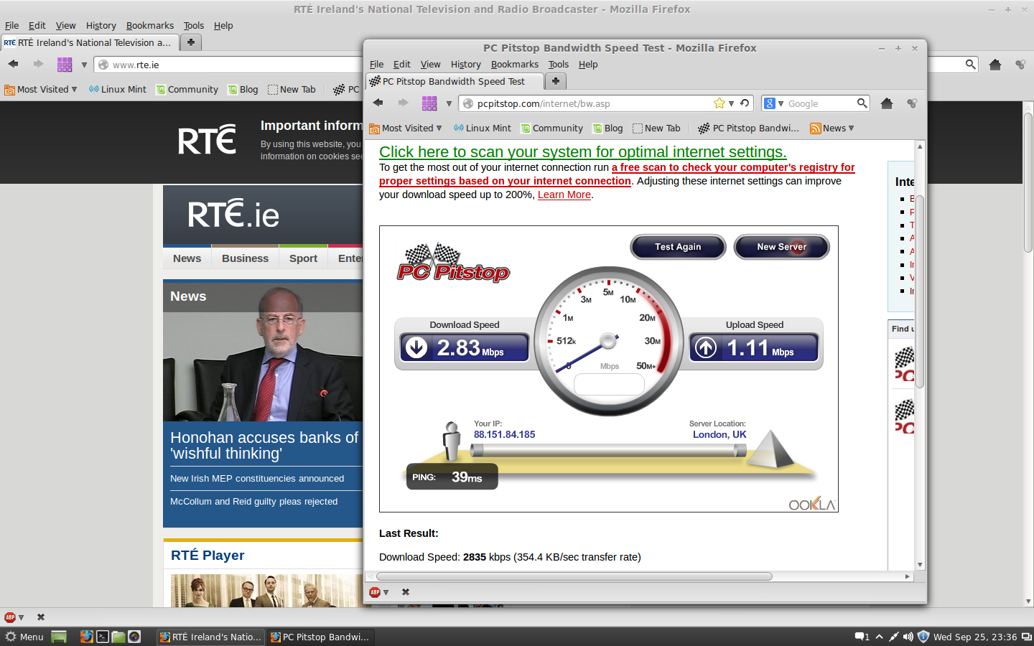
Task: Click the Google search engine icon
Action: point(768,103)
